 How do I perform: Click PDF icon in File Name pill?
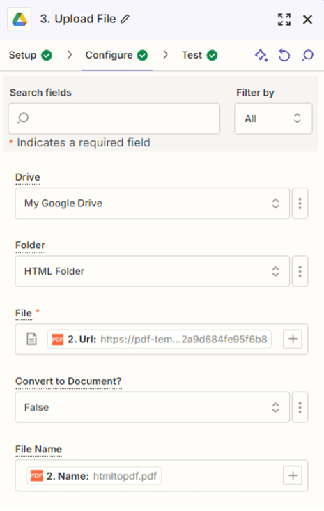coord(36,476)
